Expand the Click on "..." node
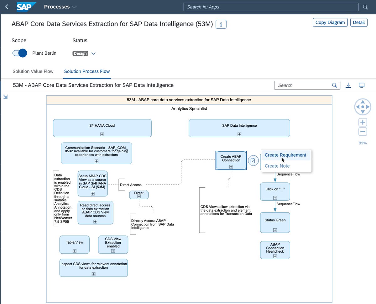This screenshot has height=304, width=376. pyautogui.click(x=275, y=198)
